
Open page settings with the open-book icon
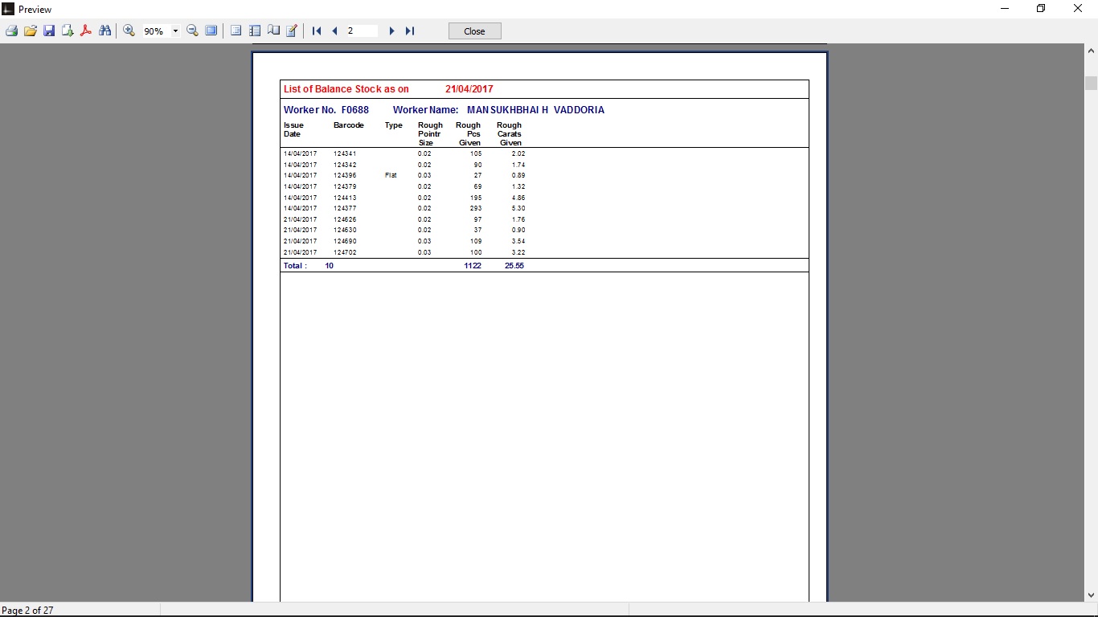click(x=273, y=31)
